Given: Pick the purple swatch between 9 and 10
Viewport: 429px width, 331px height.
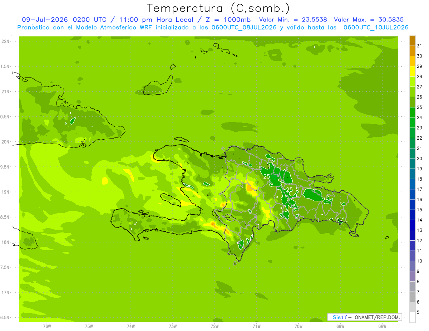Looking at the screenshot, I should pos(412,266).
